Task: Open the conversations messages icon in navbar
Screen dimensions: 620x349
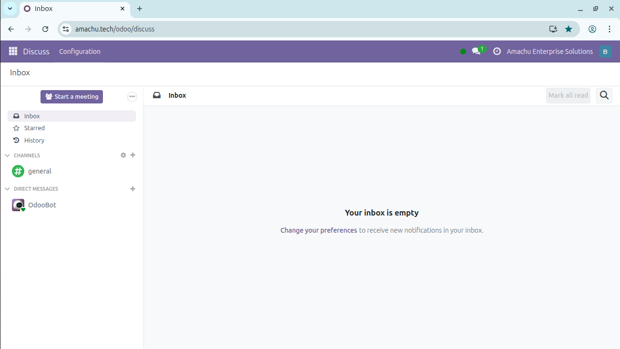Action: pyautogui.click(x=476, y=51)
